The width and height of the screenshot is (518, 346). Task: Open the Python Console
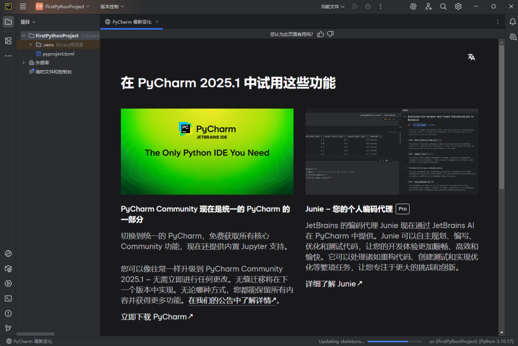(x=8, y=254)
